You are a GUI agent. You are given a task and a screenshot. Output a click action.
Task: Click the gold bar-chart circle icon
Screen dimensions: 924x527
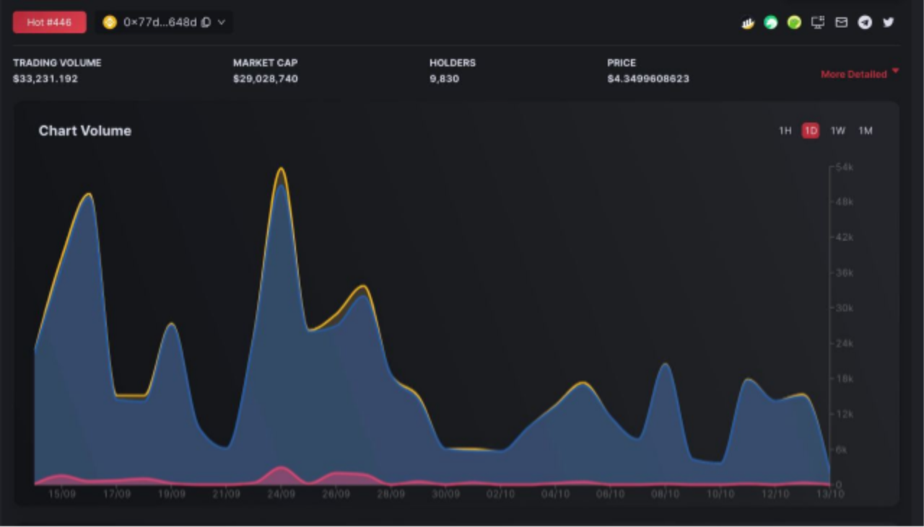click(x=748, y=22)
